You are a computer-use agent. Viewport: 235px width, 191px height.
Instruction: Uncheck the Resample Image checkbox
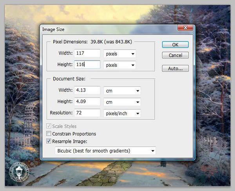(49, 141)
